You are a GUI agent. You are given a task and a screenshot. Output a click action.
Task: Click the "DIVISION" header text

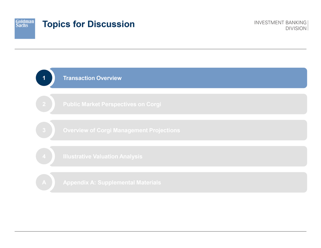tap(296, 29)
